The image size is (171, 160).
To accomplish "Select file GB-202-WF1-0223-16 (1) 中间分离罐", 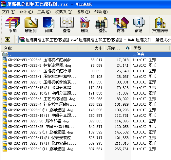I will [x=42, y=116].
